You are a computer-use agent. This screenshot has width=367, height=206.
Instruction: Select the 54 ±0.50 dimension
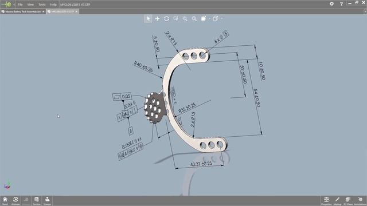(257, 98)
